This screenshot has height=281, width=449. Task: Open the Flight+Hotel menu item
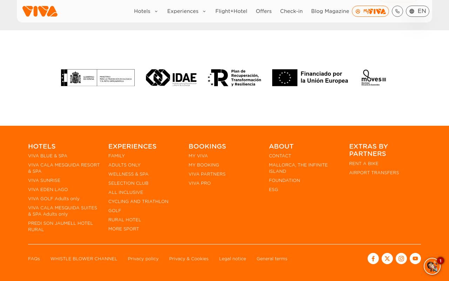231,11
